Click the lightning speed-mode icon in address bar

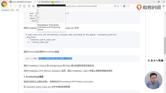(x=115, y=6)
